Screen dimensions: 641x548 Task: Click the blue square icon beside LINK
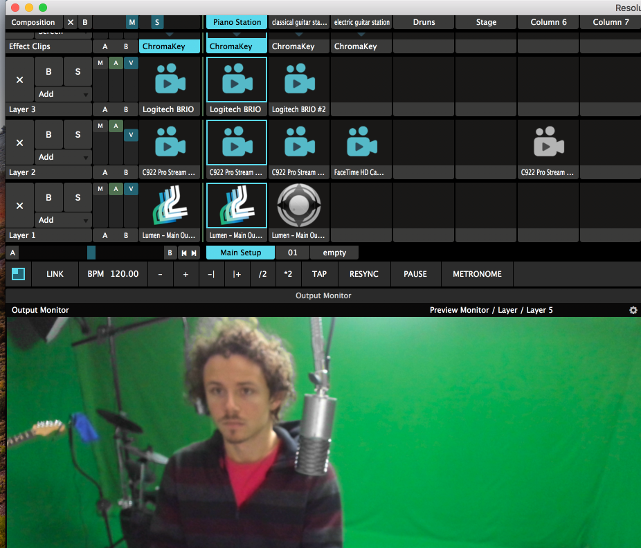(x=19, y=274)
